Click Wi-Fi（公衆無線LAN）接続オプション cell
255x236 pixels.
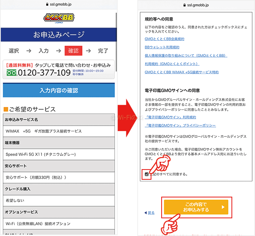59,224
